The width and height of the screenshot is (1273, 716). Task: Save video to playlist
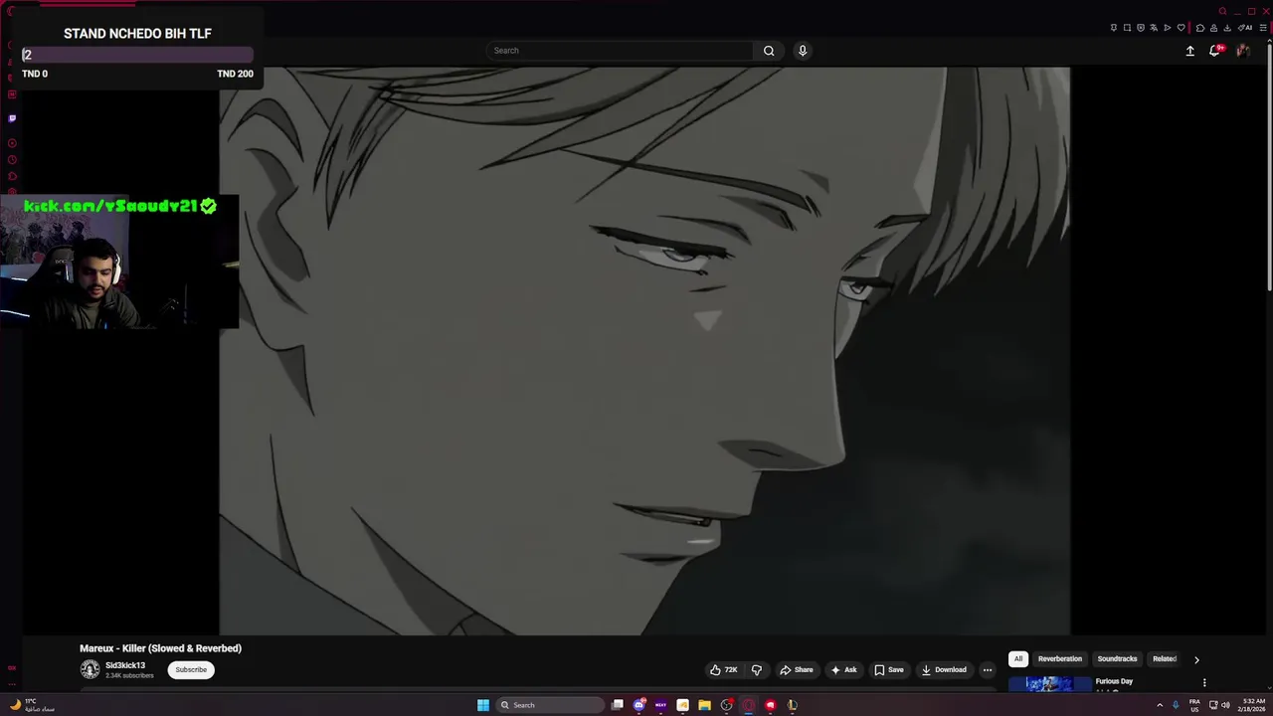click(888, 670)
